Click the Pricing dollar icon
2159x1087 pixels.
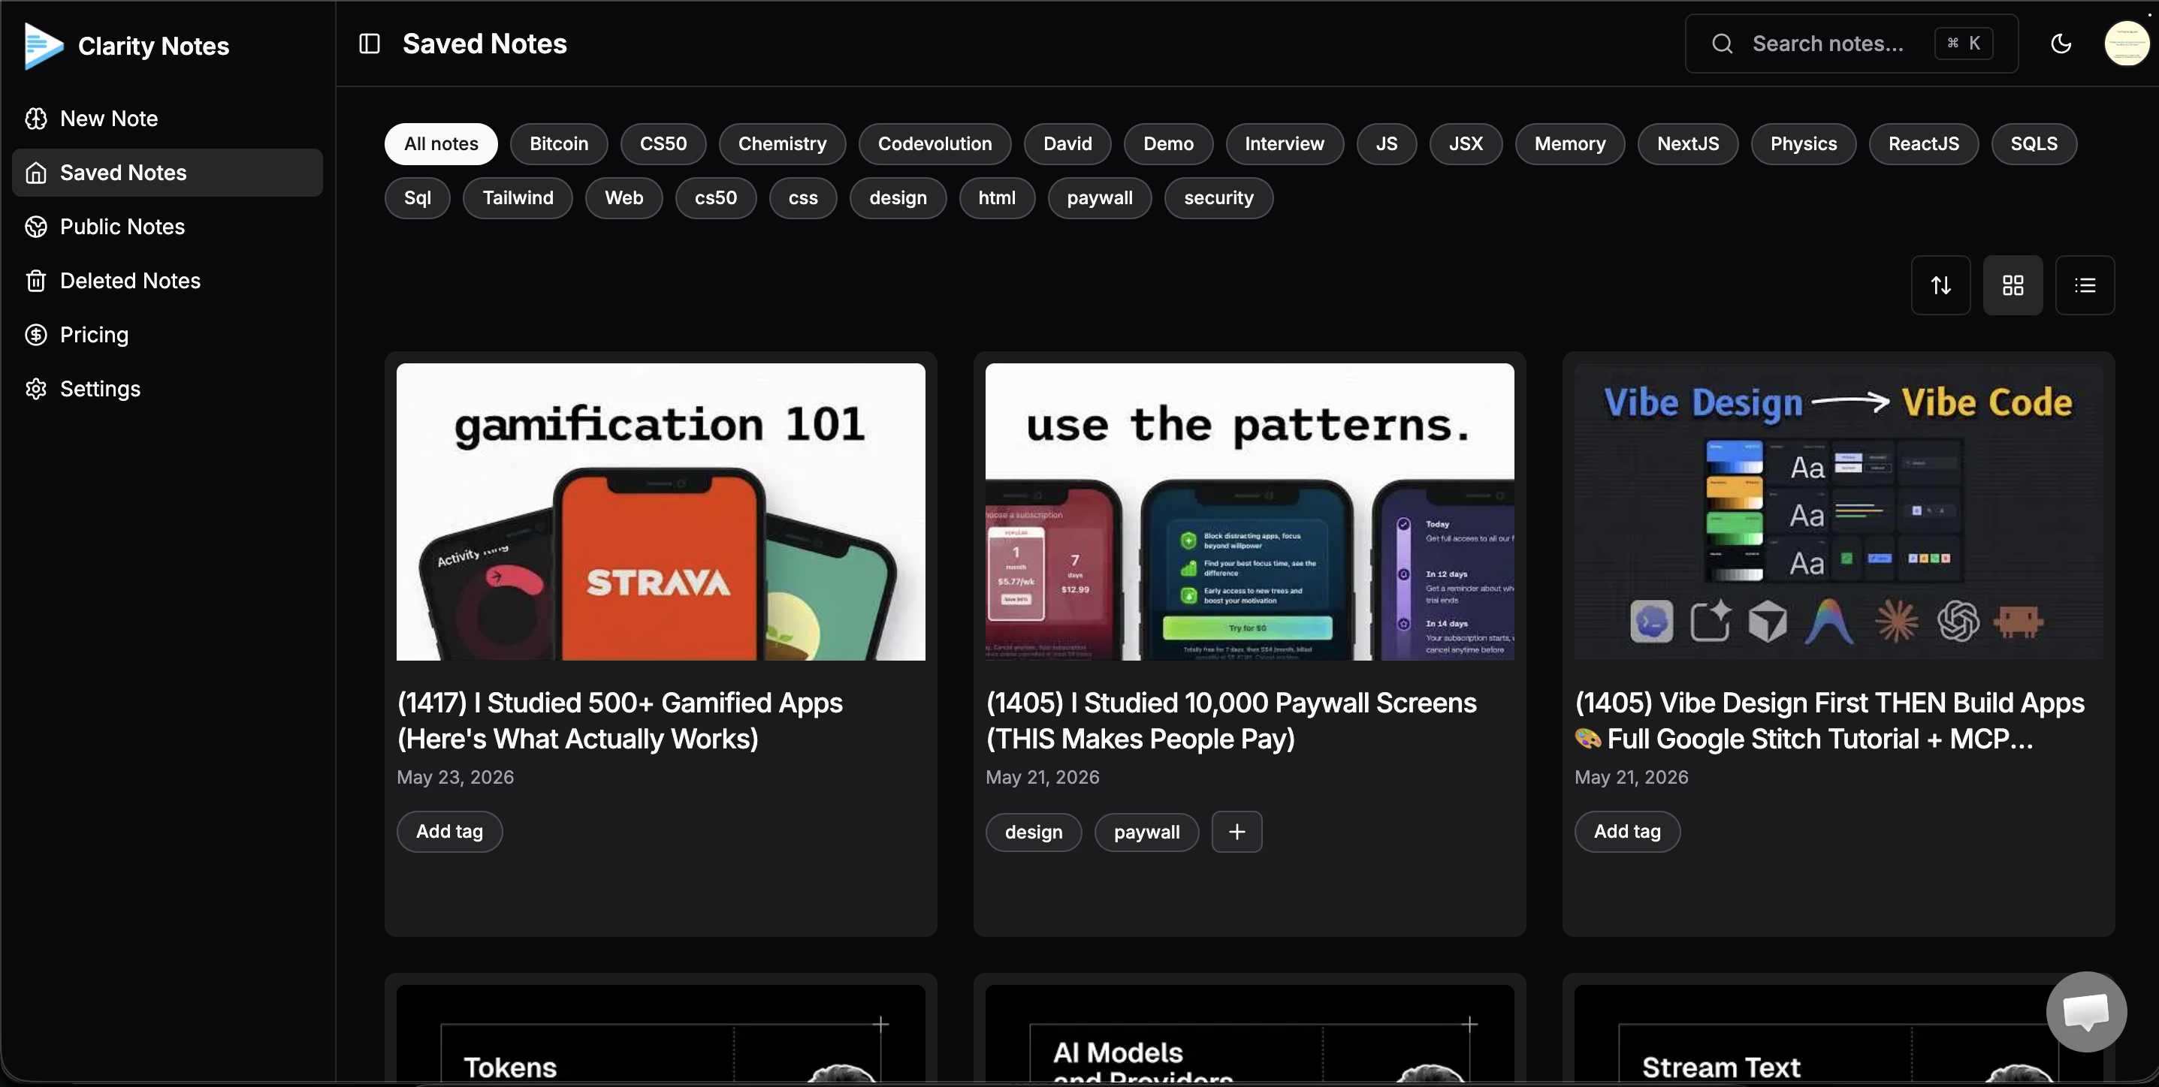36,335
